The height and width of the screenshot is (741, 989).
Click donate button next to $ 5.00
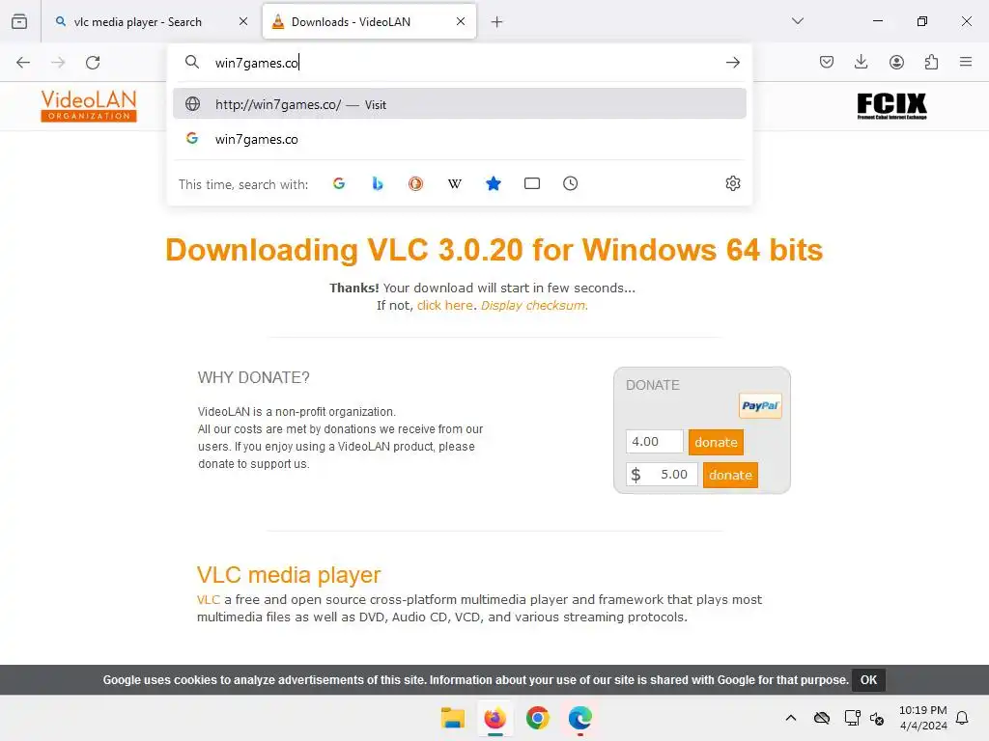point(730,475)
